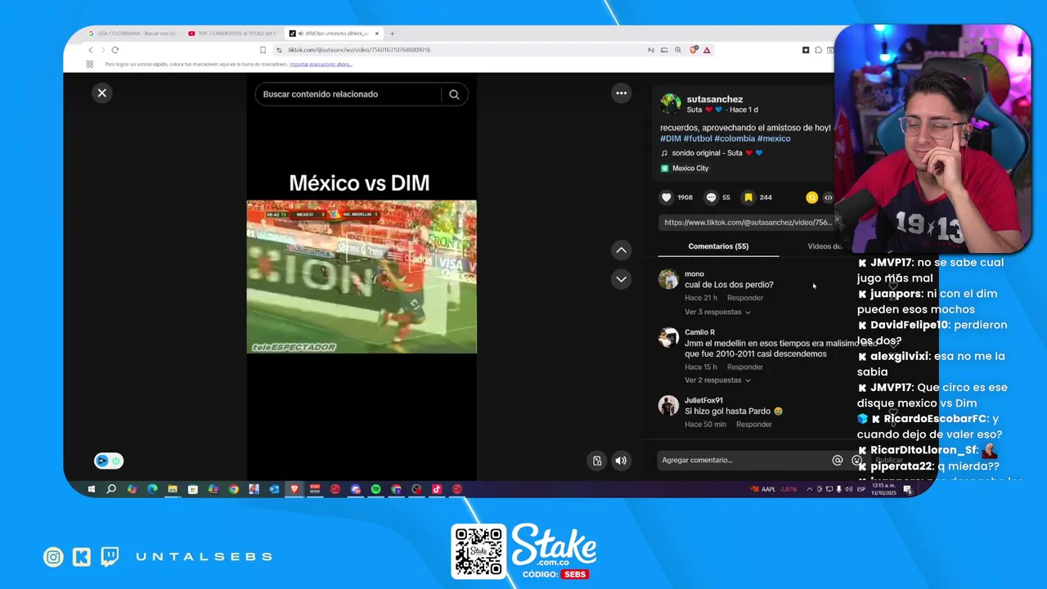Go to the previous video with up arrow
Screen dimensions: 1047x589
click(622, 250)
